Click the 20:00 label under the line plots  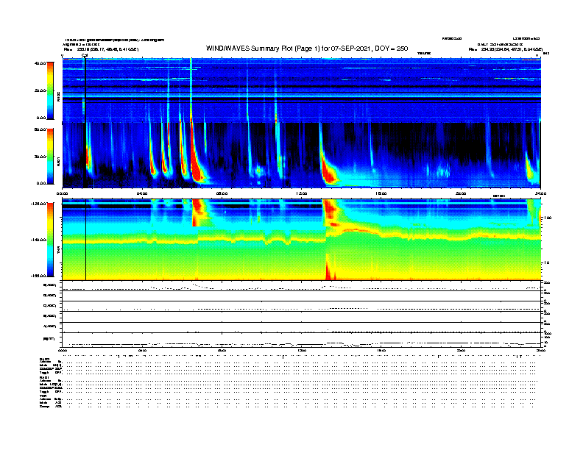click(x=461, y=350)
